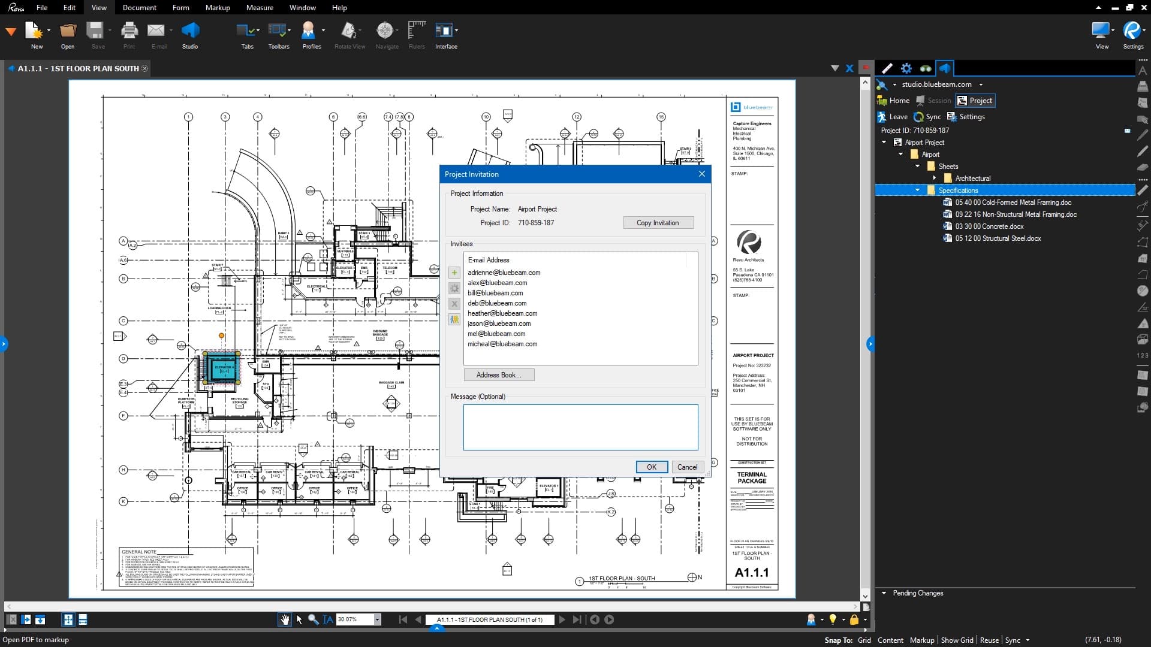
Task: Go to the next page arrow
Action: 562,619
